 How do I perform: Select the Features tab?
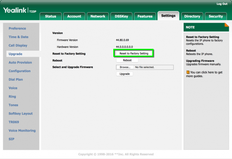[145, 16]
